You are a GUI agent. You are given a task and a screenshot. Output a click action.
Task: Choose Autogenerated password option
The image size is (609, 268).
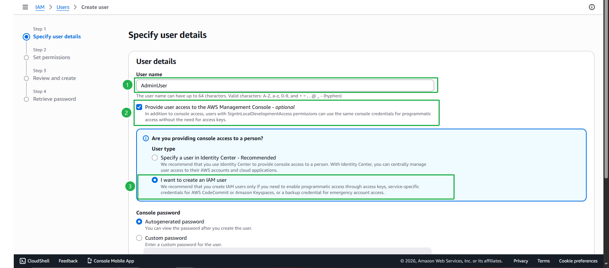[x=139, y=222]
